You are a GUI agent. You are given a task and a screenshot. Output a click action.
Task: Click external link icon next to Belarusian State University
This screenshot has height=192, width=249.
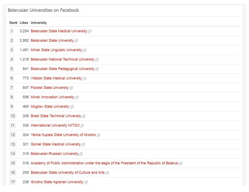(x=76, y=41)
